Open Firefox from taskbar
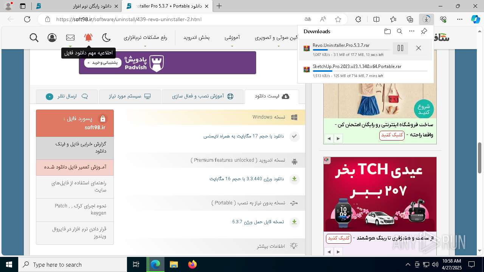484x272 pixels. 192,264
